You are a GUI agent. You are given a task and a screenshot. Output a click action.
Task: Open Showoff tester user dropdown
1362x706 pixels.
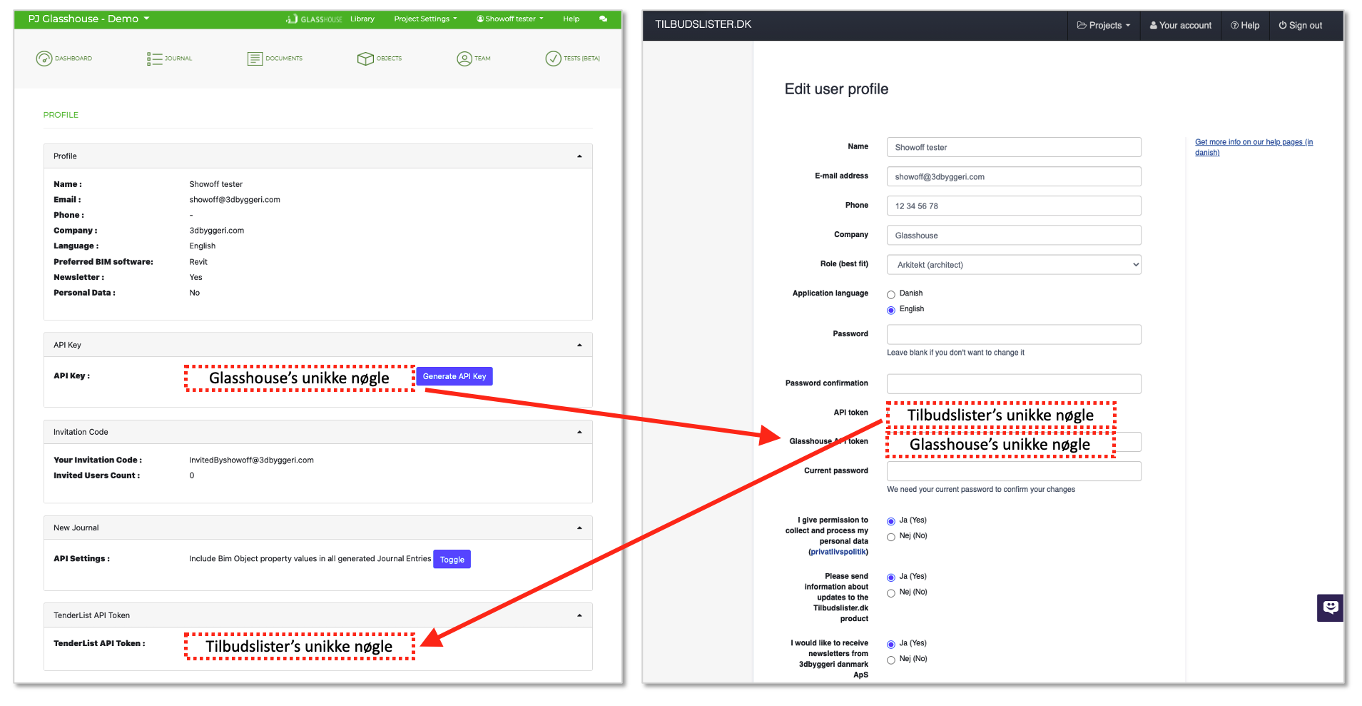click(510, 19)
